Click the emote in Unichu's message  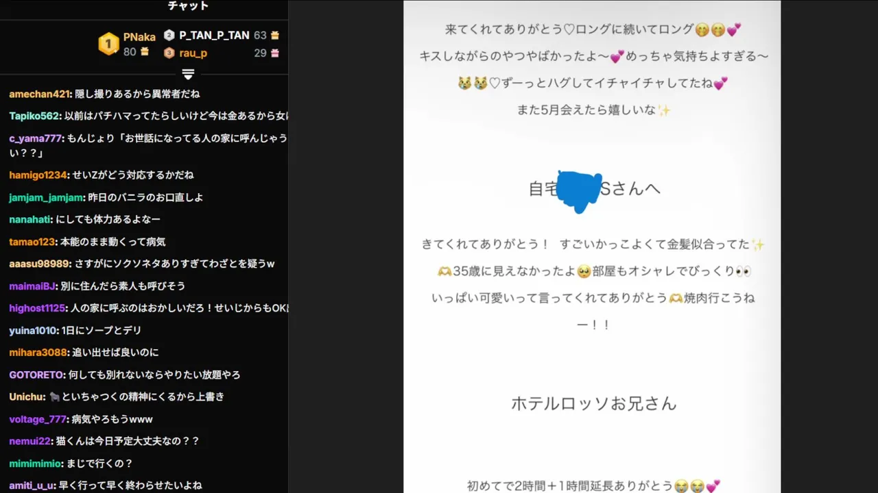click(55, 397)
